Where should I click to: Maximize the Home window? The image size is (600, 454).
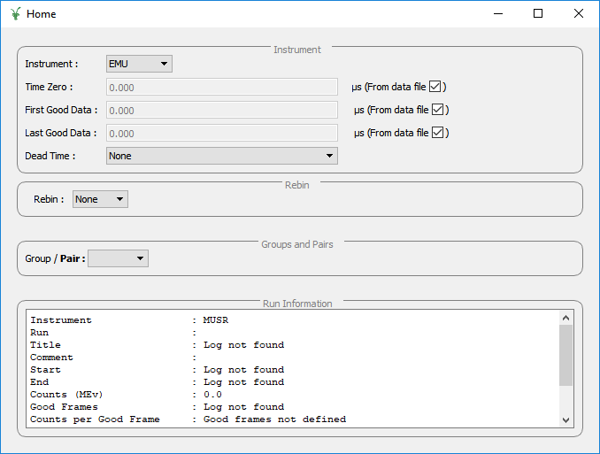[538, 13]
